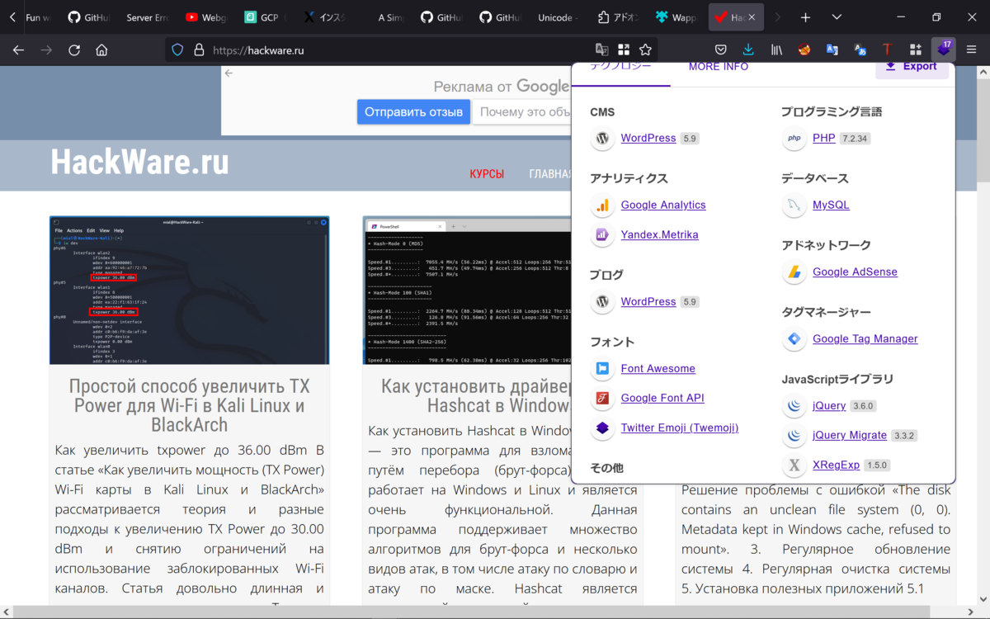This screenshot has width=990, height=619.
Task: Click the PHP logo icon
Action: (794, 139)
